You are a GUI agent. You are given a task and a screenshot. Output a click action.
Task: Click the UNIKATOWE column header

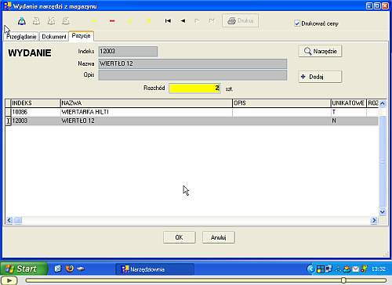[x=348, y=103]
